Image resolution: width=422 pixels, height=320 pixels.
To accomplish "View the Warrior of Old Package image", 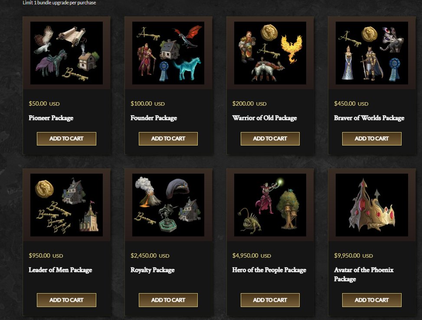I will 270,53.
